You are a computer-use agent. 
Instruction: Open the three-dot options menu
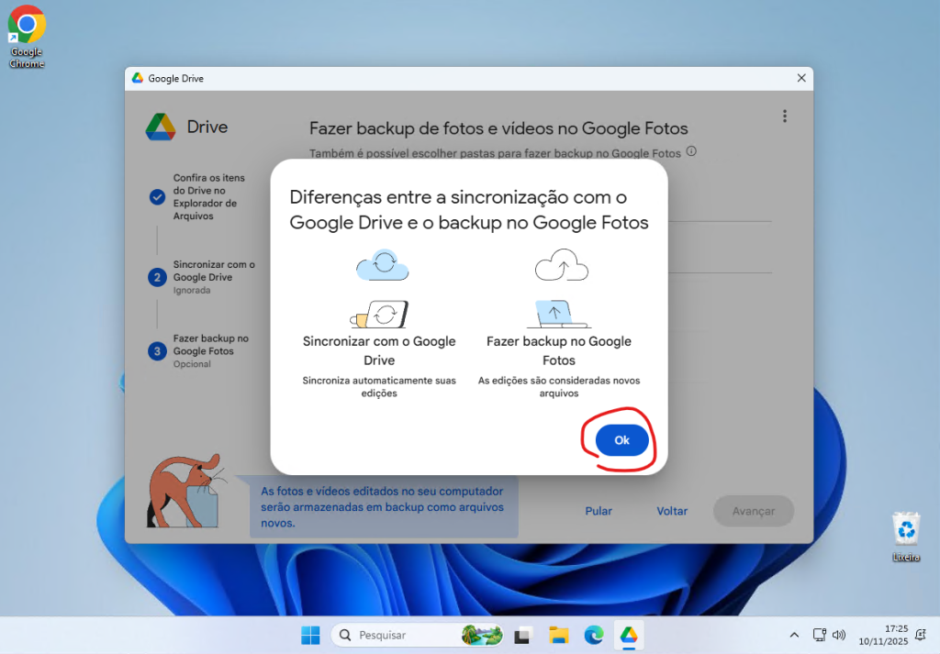tap(784, 116)
